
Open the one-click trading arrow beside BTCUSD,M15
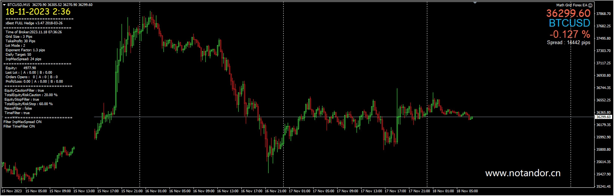4,5
